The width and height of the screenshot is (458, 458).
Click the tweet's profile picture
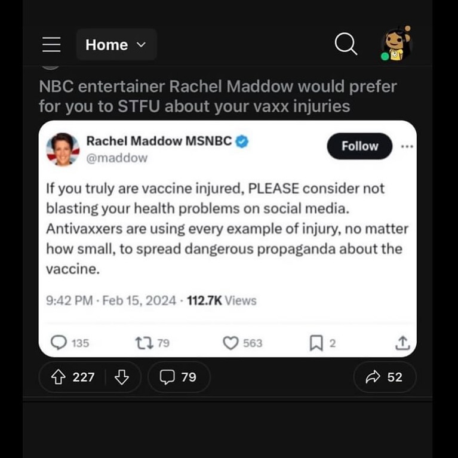(x=63, y=149)
